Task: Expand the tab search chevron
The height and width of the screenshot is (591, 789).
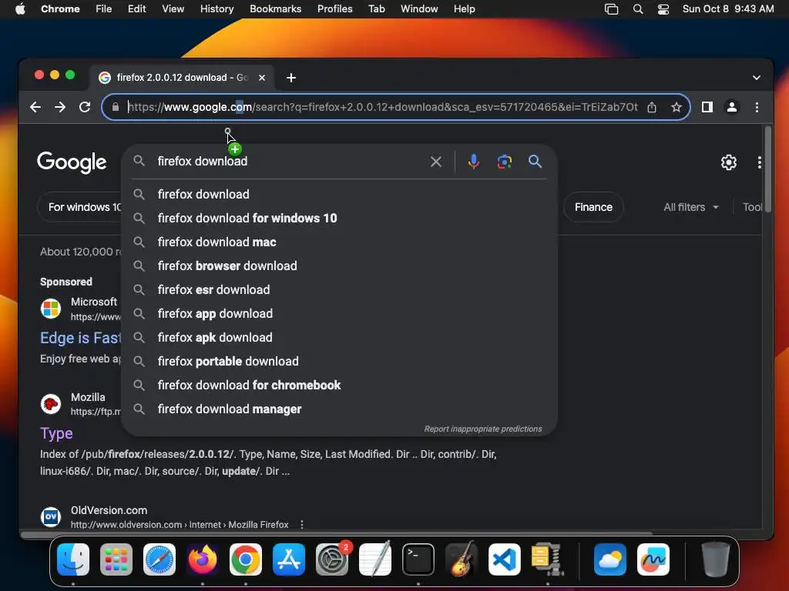Action: [757, 78]
